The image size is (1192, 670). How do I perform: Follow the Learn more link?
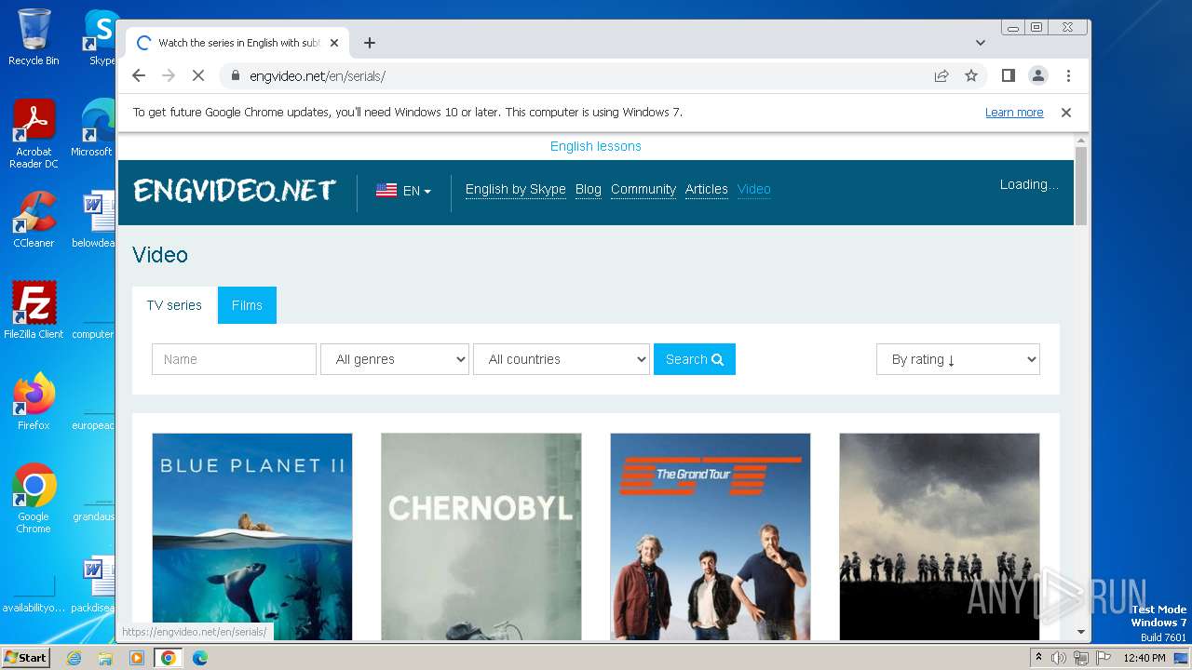coord(1014,113)
